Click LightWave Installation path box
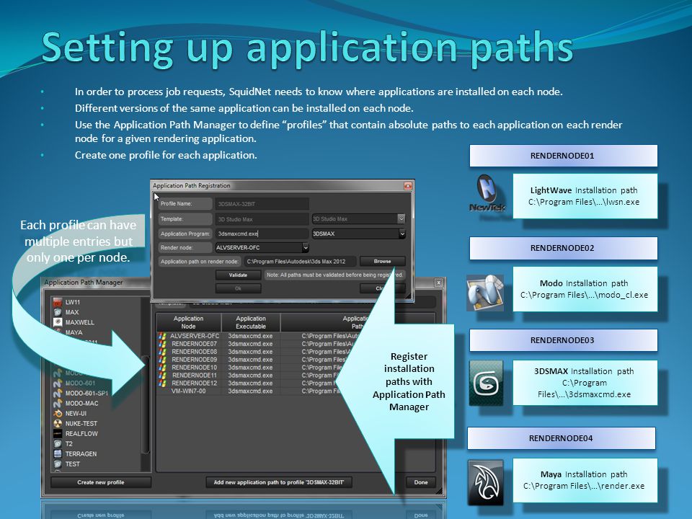Viewport: 692px width, 519px height. pyautogui.click(x=585, y=196)
